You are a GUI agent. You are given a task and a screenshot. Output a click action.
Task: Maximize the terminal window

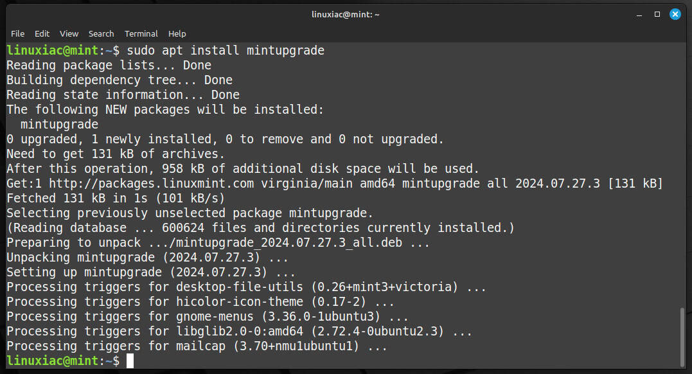[x=657, y=14]
